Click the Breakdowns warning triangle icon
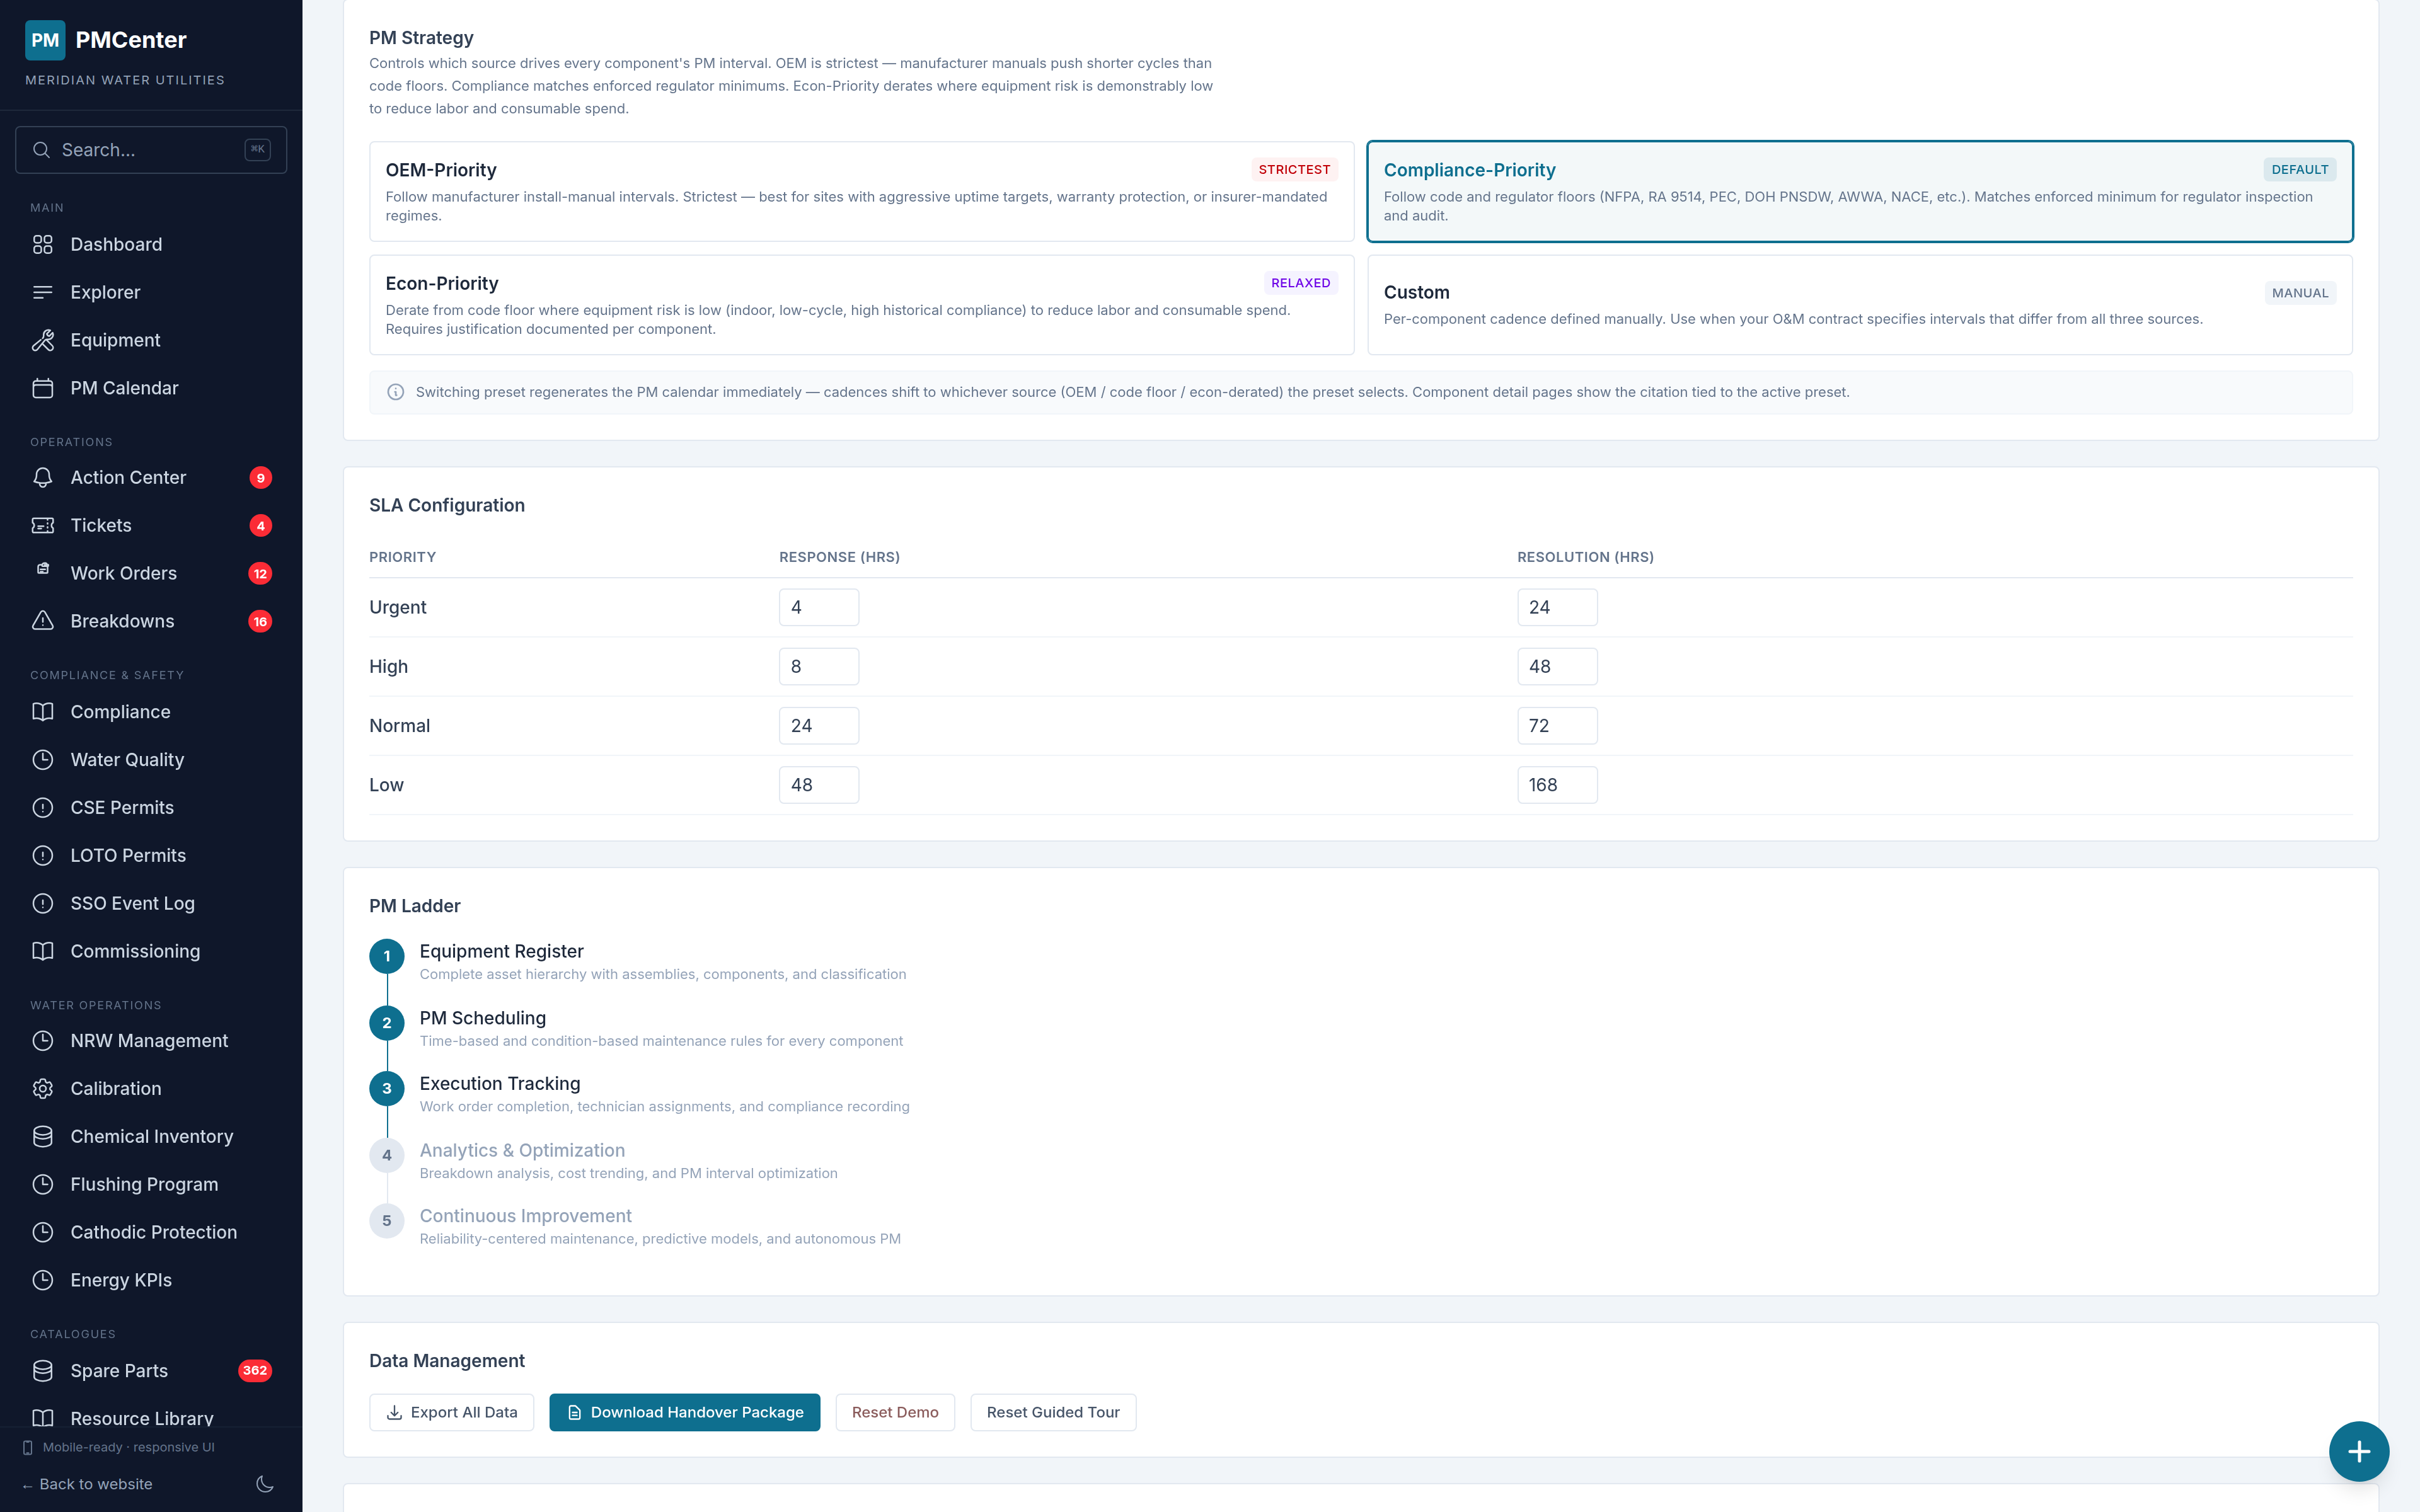Viewport: 2420px width, 1512px height. point(43,621)
